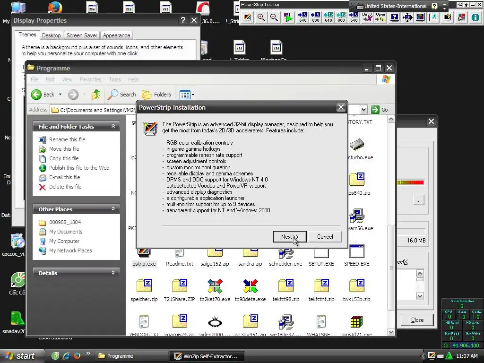Image resolution: width=484 pixels, height=363 pixels.
Task: Click the zoom in magnifier in PowerStrip Toolbar
Action: pyautogui.click(x=261, y=17)
